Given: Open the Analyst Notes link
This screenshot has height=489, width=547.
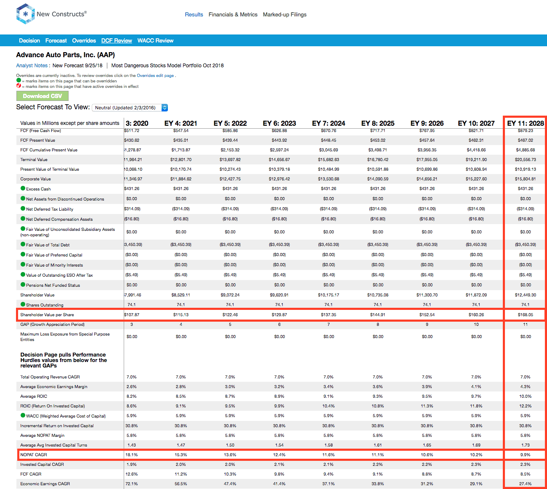Looking at the screenshot, I should point(32,65).
